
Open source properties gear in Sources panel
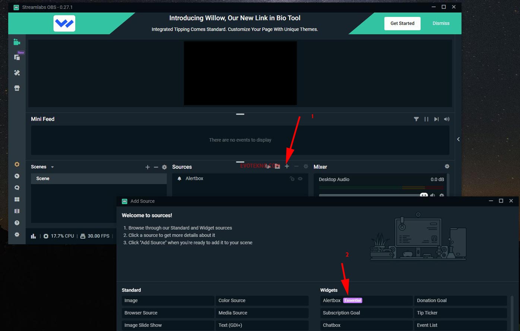306,166
